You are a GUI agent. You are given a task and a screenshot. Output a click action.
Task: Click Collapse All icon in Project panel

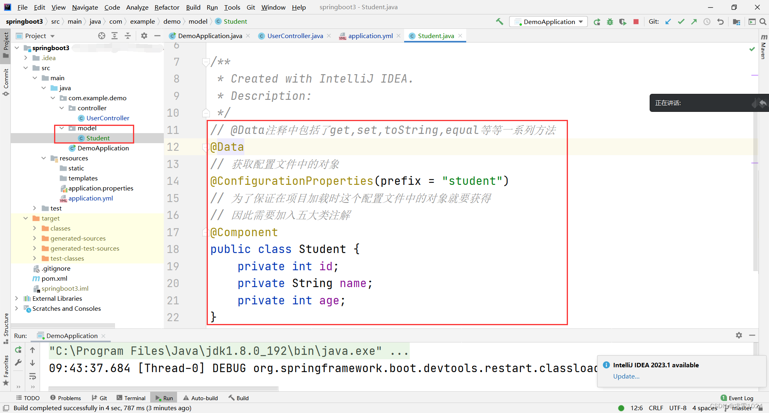(x=128, y=36)
